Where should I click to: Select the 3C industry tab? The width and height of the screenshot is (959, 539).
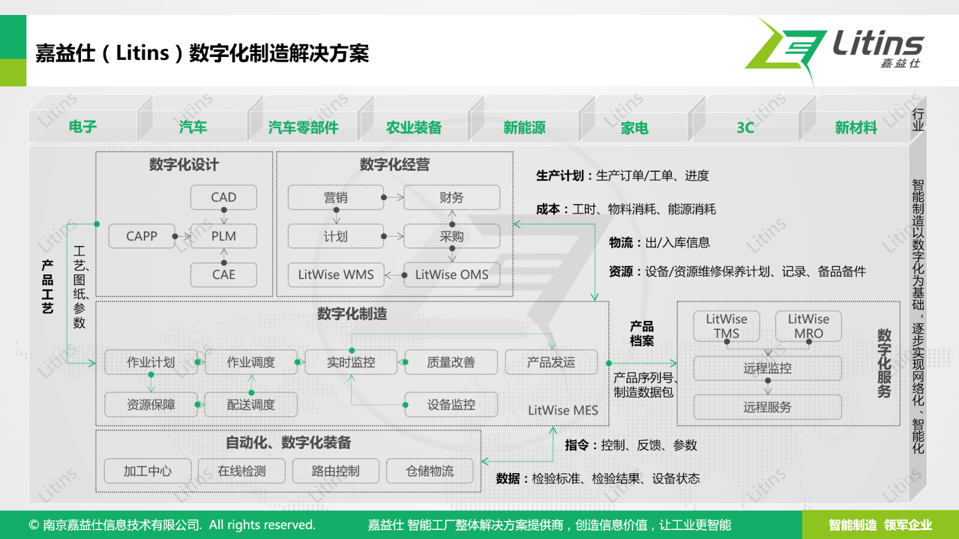coord(745,127)
